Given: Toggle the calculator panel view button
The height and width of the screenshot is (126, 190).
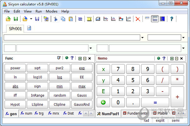Looking at the screenshot, I should pos(155,19).
